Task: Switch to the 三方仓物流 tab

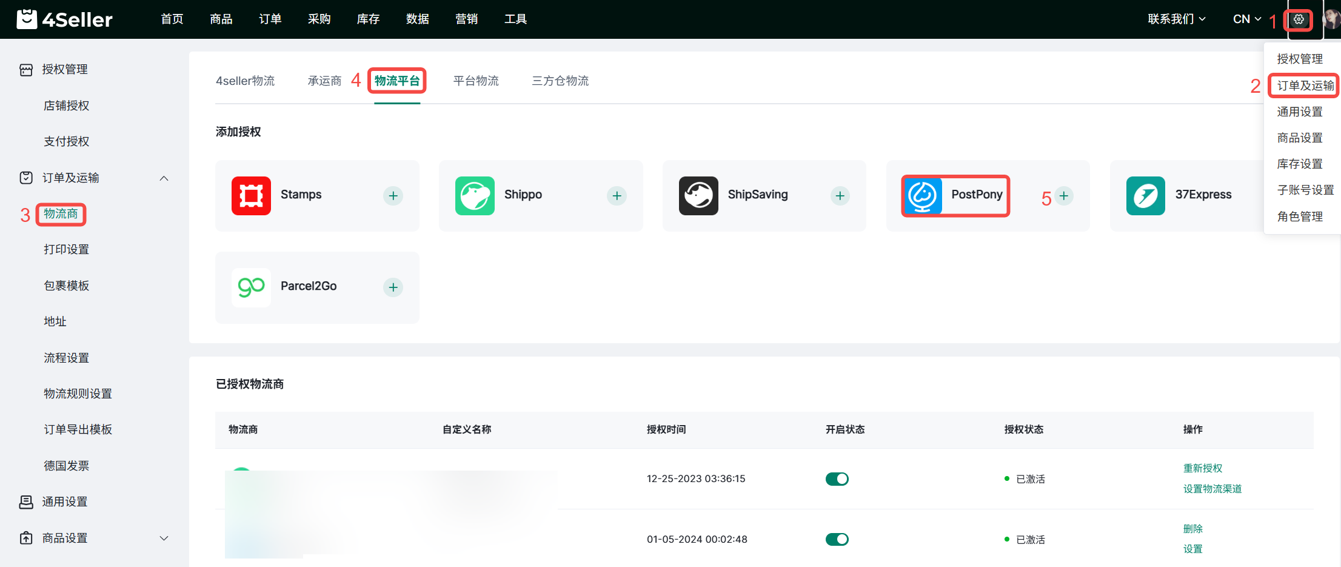Action: pos(560,81)
